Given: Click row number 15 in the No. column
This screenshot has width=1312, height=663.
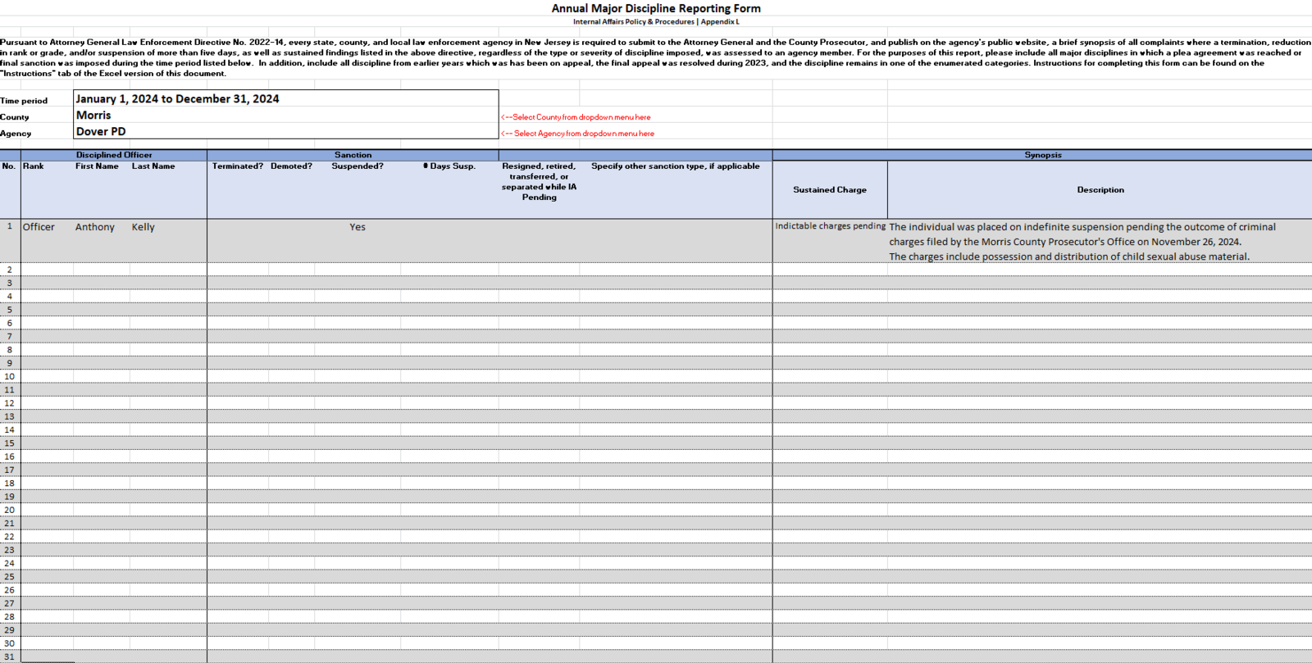Looking at the screenshot, I should 10,443.
